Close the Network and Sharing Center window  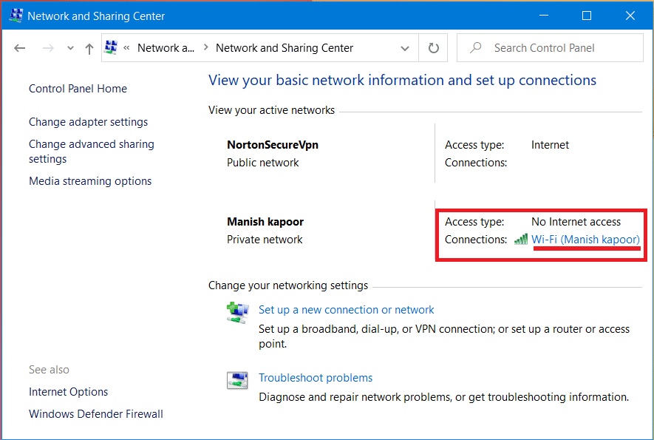(630, 16)
